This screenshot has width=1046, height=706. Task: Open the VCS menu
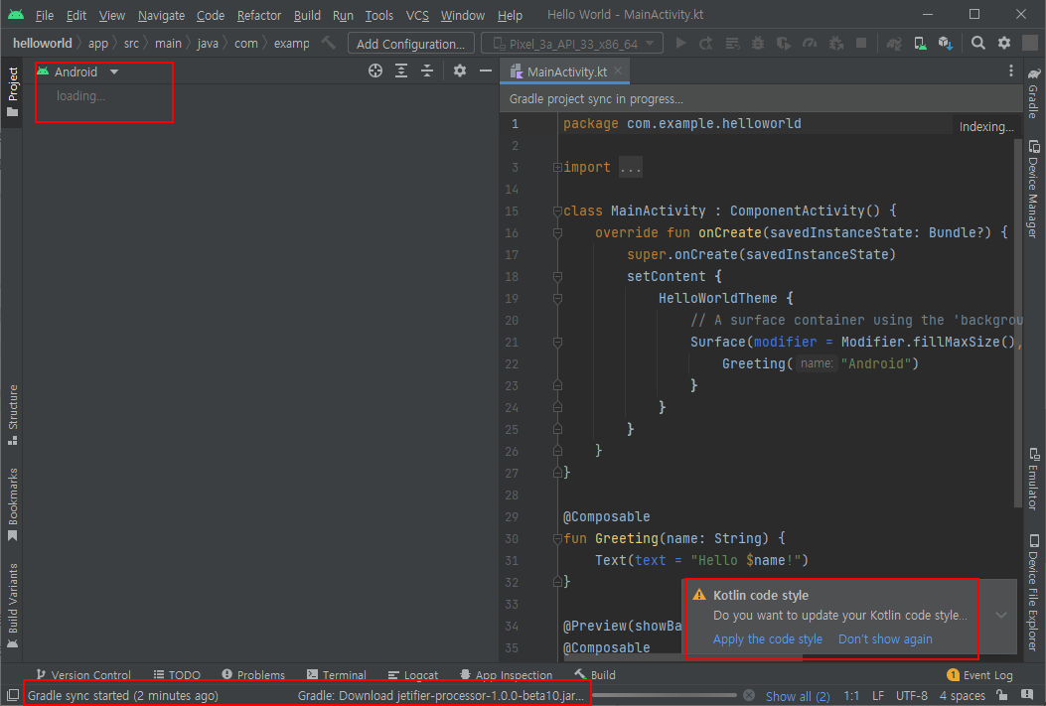tap(417, 15)
